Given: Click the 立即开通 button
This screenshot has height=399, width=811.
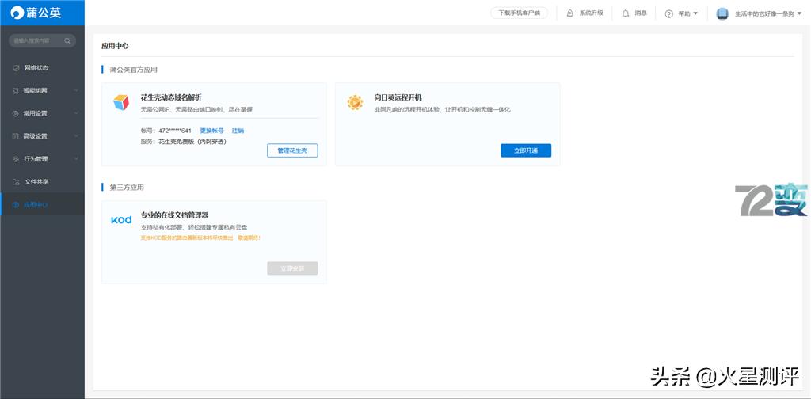Looking at the screenshot, I should pos(526,150).
